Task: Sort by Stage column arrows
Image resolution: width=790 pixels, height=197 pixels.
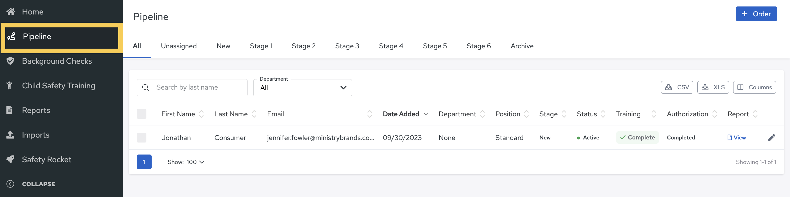Action: tap(564, 114)
